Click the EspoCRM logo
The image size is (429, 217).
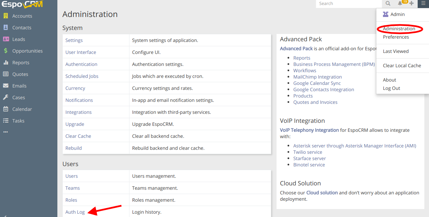tap(22, 4)
